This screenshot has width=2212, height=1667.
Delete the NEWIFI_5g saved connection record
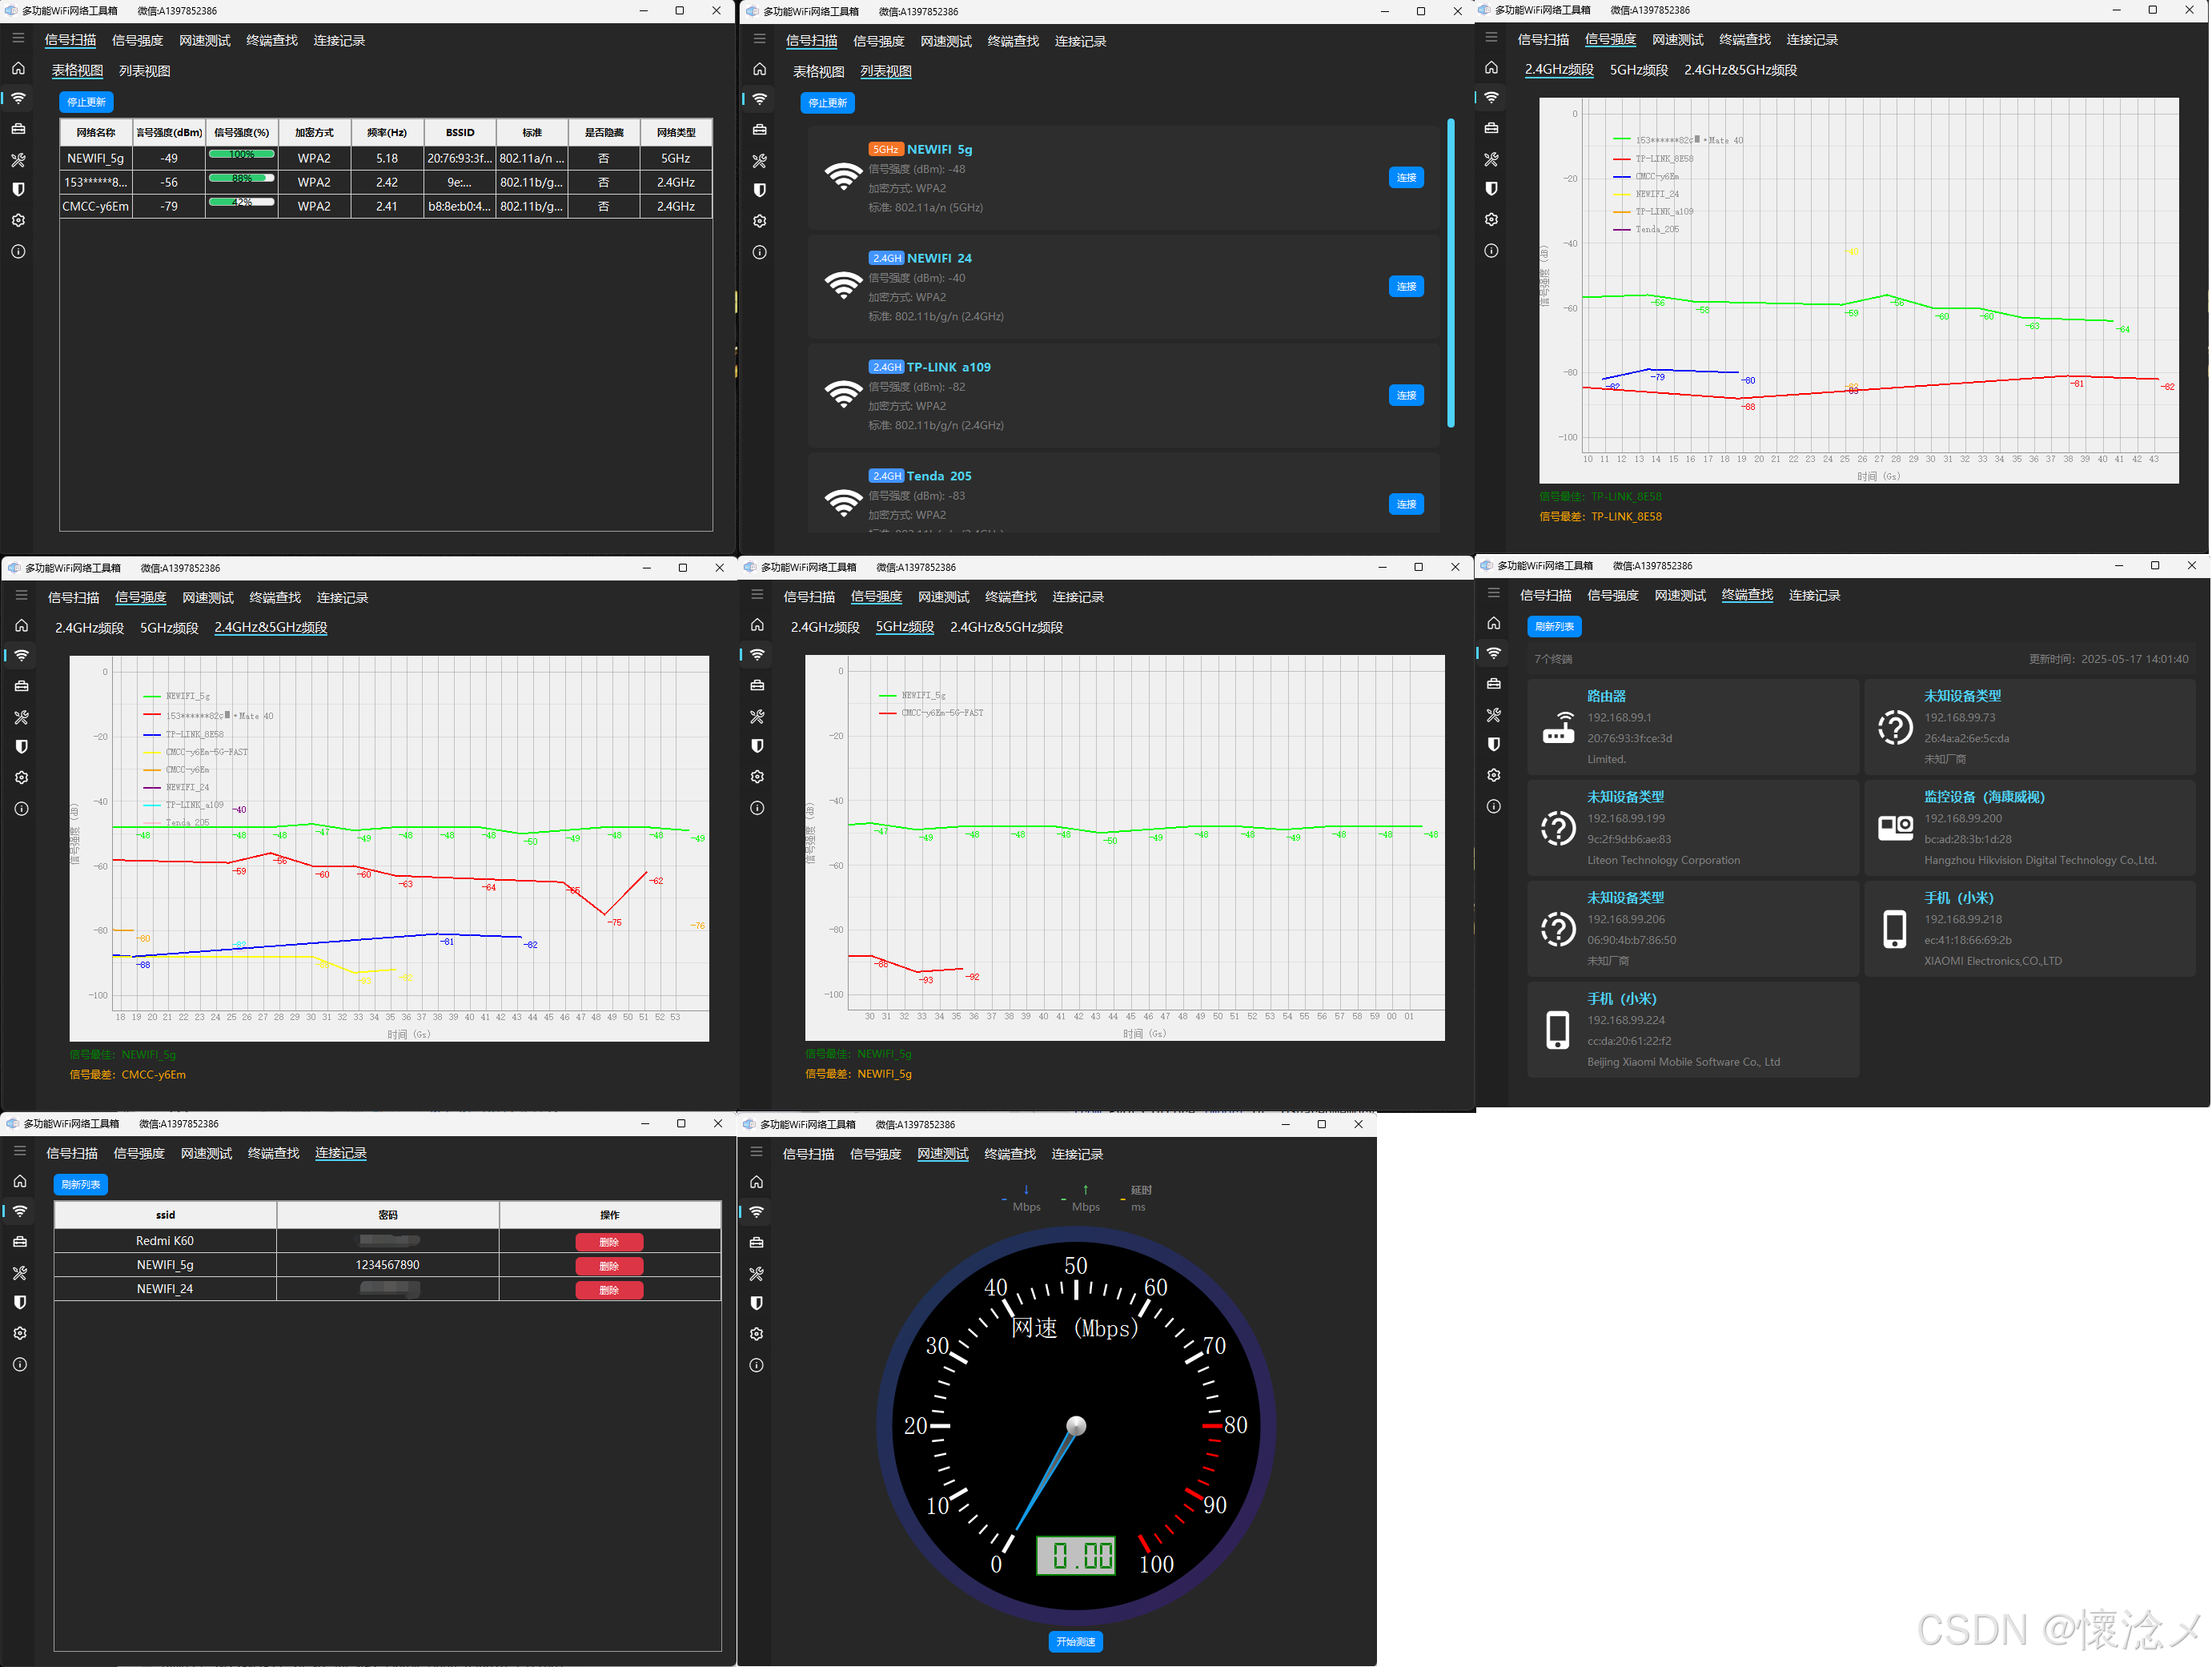point(608,1266)
